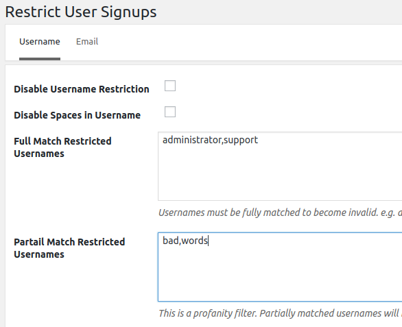Image resolution: width=402 pixels, height=327 pixels.
Task: Enable the Disable Username Restriction checkbox
Action: [x=170, y=86]
